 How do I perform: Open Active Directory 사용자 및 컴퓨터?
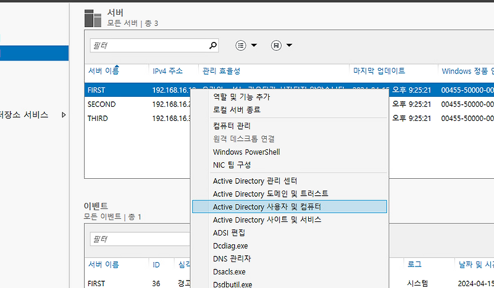[290, 207]
